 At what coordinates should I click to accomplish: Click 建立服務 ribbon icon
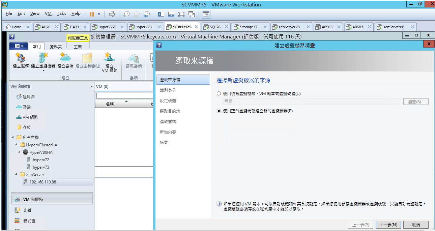pos(21,61)
